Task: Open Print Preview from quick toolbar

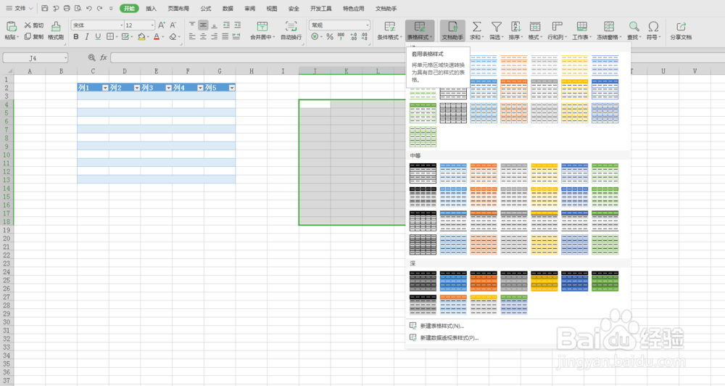Action: [78, 8]
